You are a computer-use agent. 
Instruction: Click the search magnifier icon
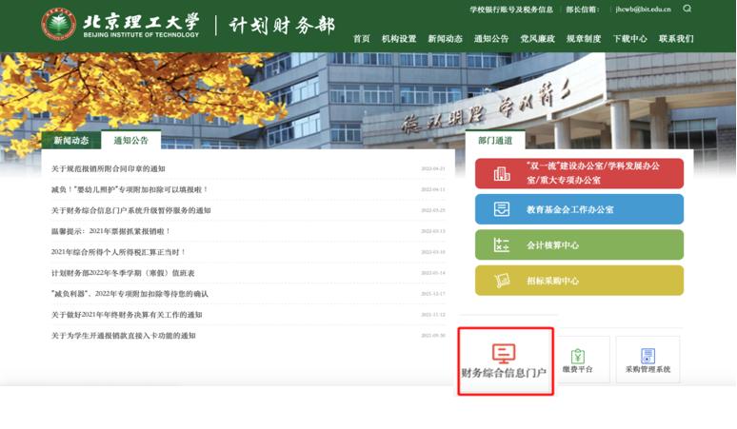[687, 9]
